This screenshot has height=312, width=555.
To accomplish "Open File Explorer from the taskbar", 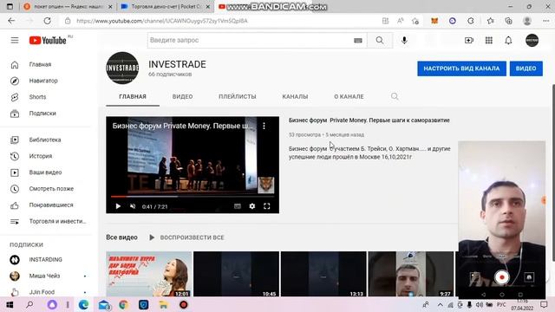I will (163, 304).
